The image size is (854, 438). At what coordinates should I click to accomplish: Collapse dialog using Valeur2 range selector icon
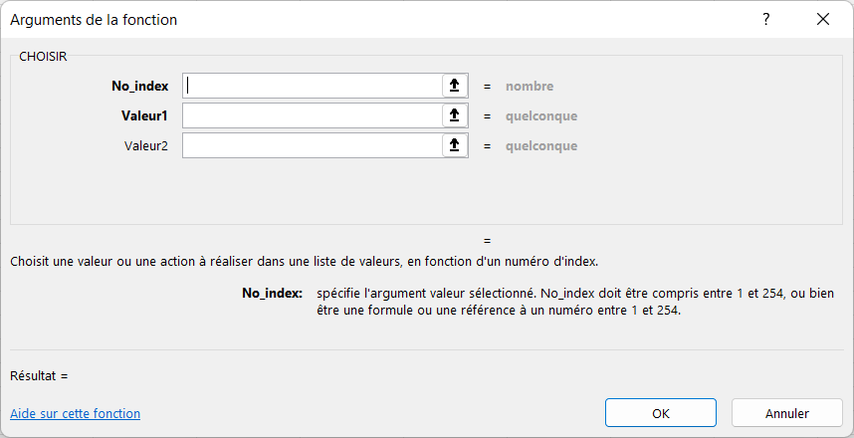[454, 145]
